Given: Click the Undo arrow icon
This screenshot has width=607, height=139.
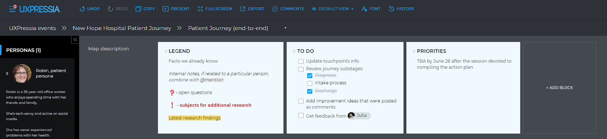Looking at the screenshot, I should coord(82,9).
